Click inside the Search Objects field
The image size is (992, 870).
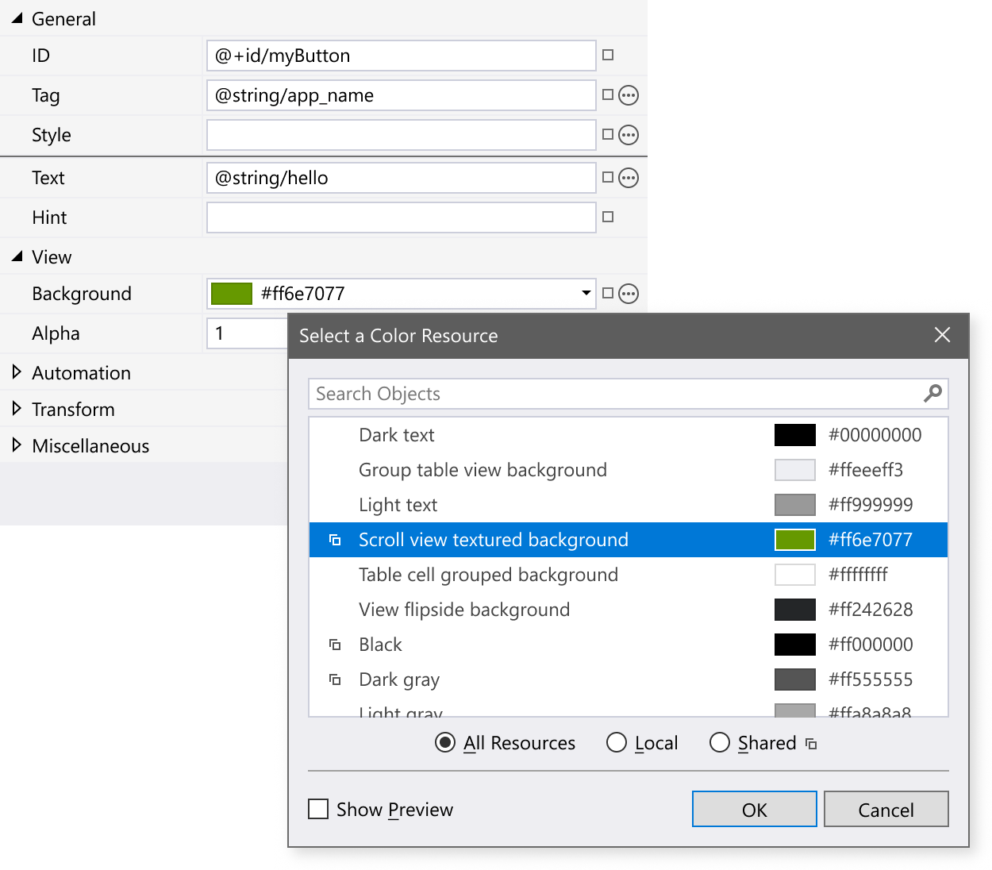click(556, 393)
